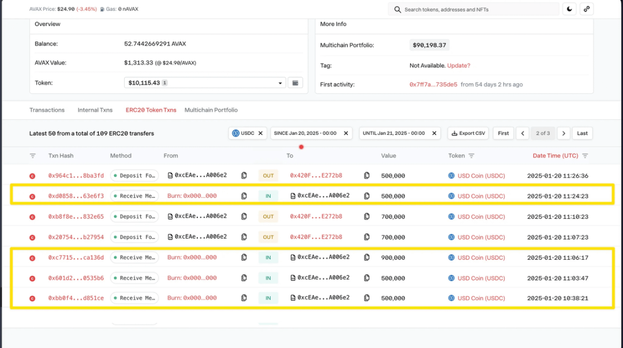Click the Export CSV button
The height and width of the screenshot is (348, 623).
point(468,133)
